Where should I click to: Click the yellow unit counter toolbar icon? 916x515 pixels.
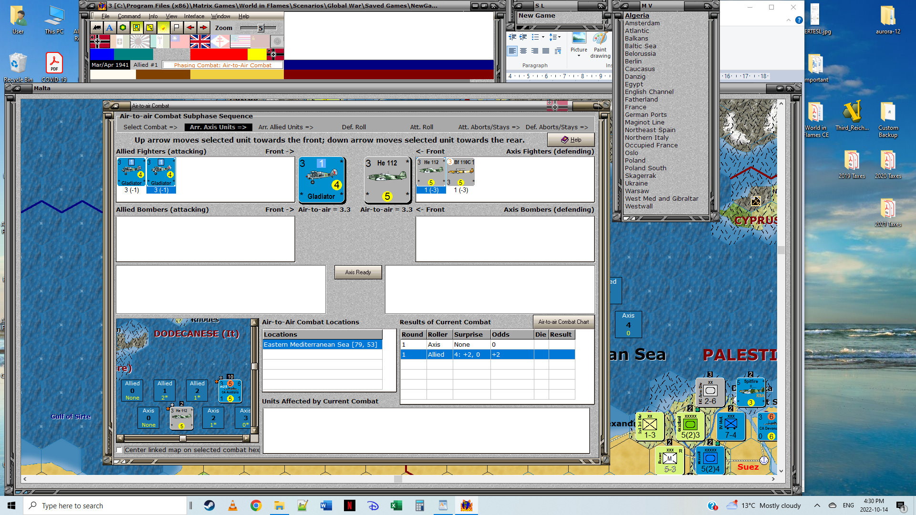tap(136, 28)
